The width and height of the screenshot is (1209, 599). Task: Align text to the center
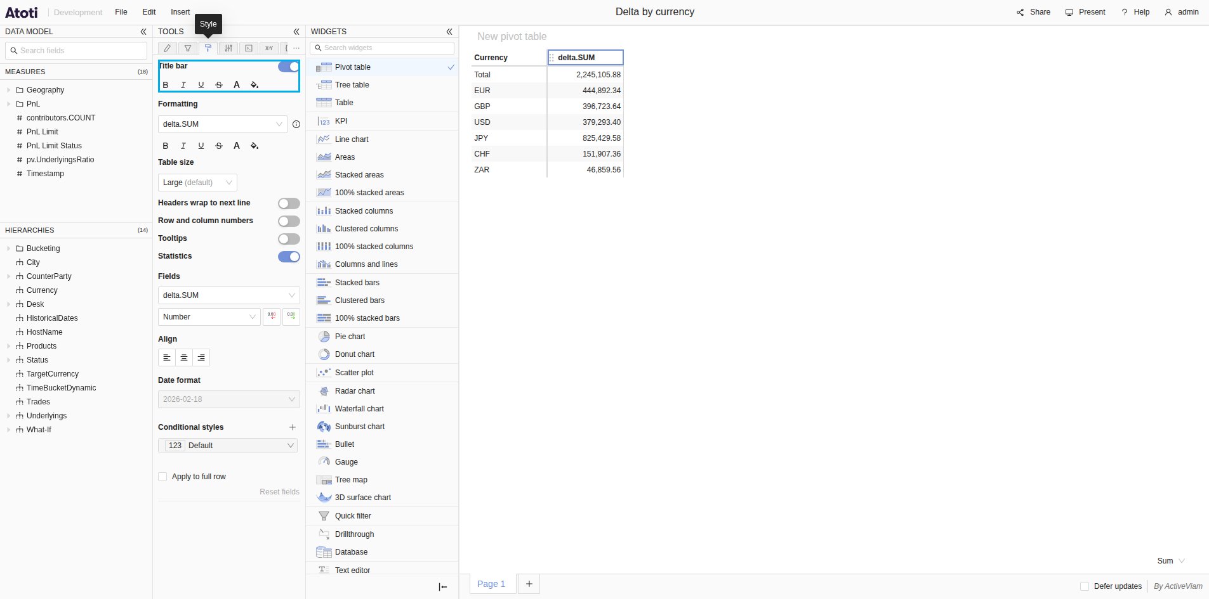coord(184,357)
